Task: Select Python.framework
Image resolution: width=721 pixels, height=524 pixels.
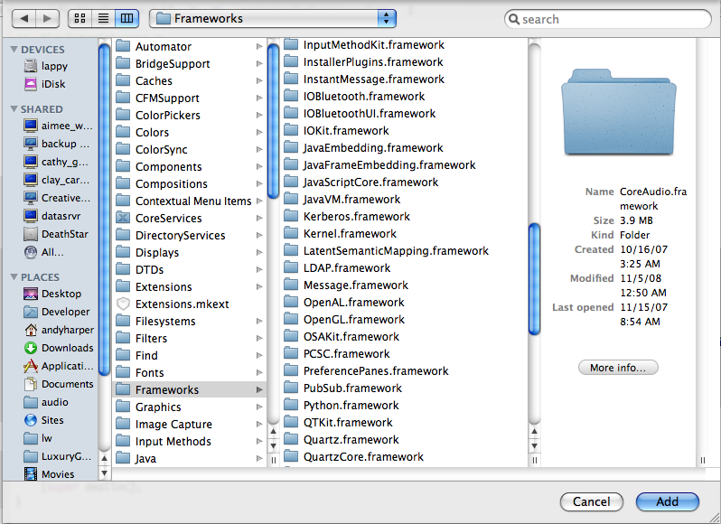Action: pyautogui.click(x=404, y=405)
